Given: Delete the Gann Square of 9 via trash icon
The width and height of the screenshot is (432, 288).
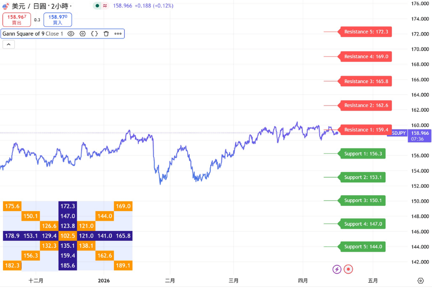Looking at the screenshot, I should click(x=106, y=34).
